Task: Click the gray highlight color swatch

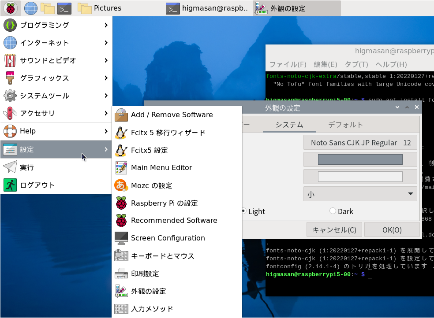Action: [x=360, y=159]
